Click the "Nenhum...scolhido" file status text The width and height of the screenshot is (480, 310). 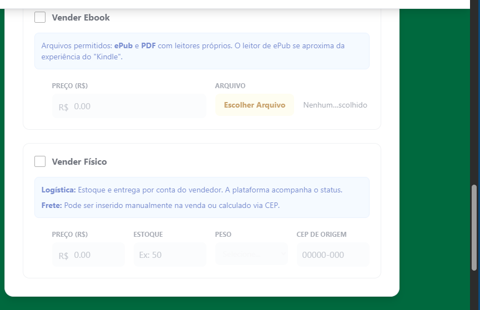click(x=335, y=105)
